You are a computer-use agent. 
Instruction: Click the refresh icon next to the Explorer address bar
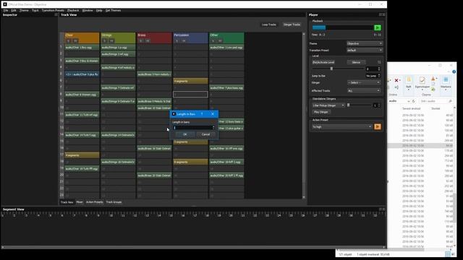point(414,101)
